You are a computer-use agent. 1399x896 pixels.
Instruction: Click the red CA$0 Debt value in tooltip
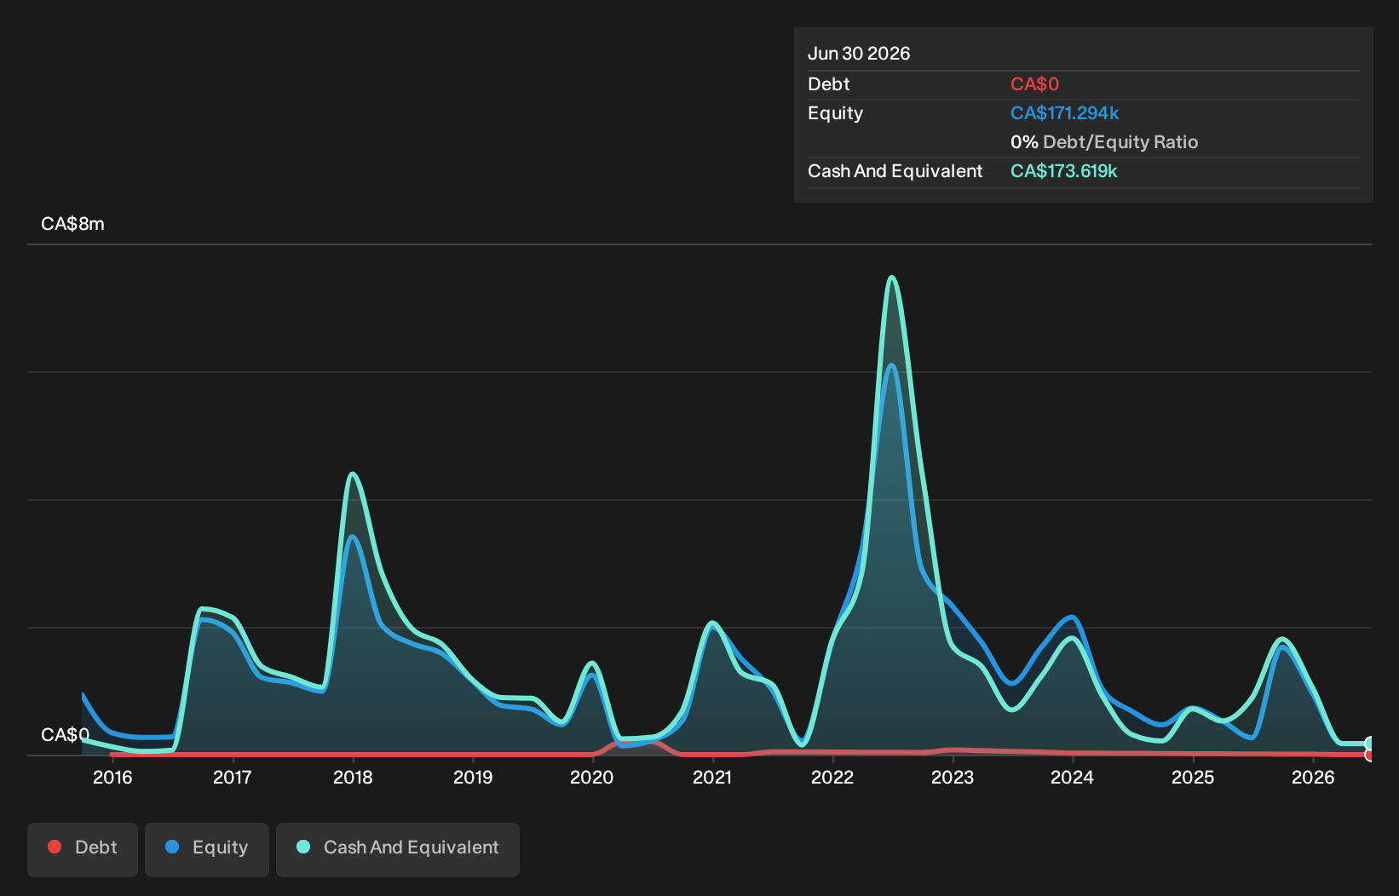tap(1034, 84)
